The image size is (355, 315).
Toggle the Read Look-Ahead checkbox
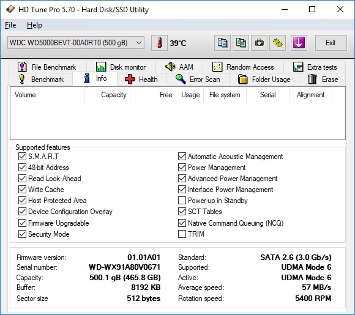pos(22,179)
